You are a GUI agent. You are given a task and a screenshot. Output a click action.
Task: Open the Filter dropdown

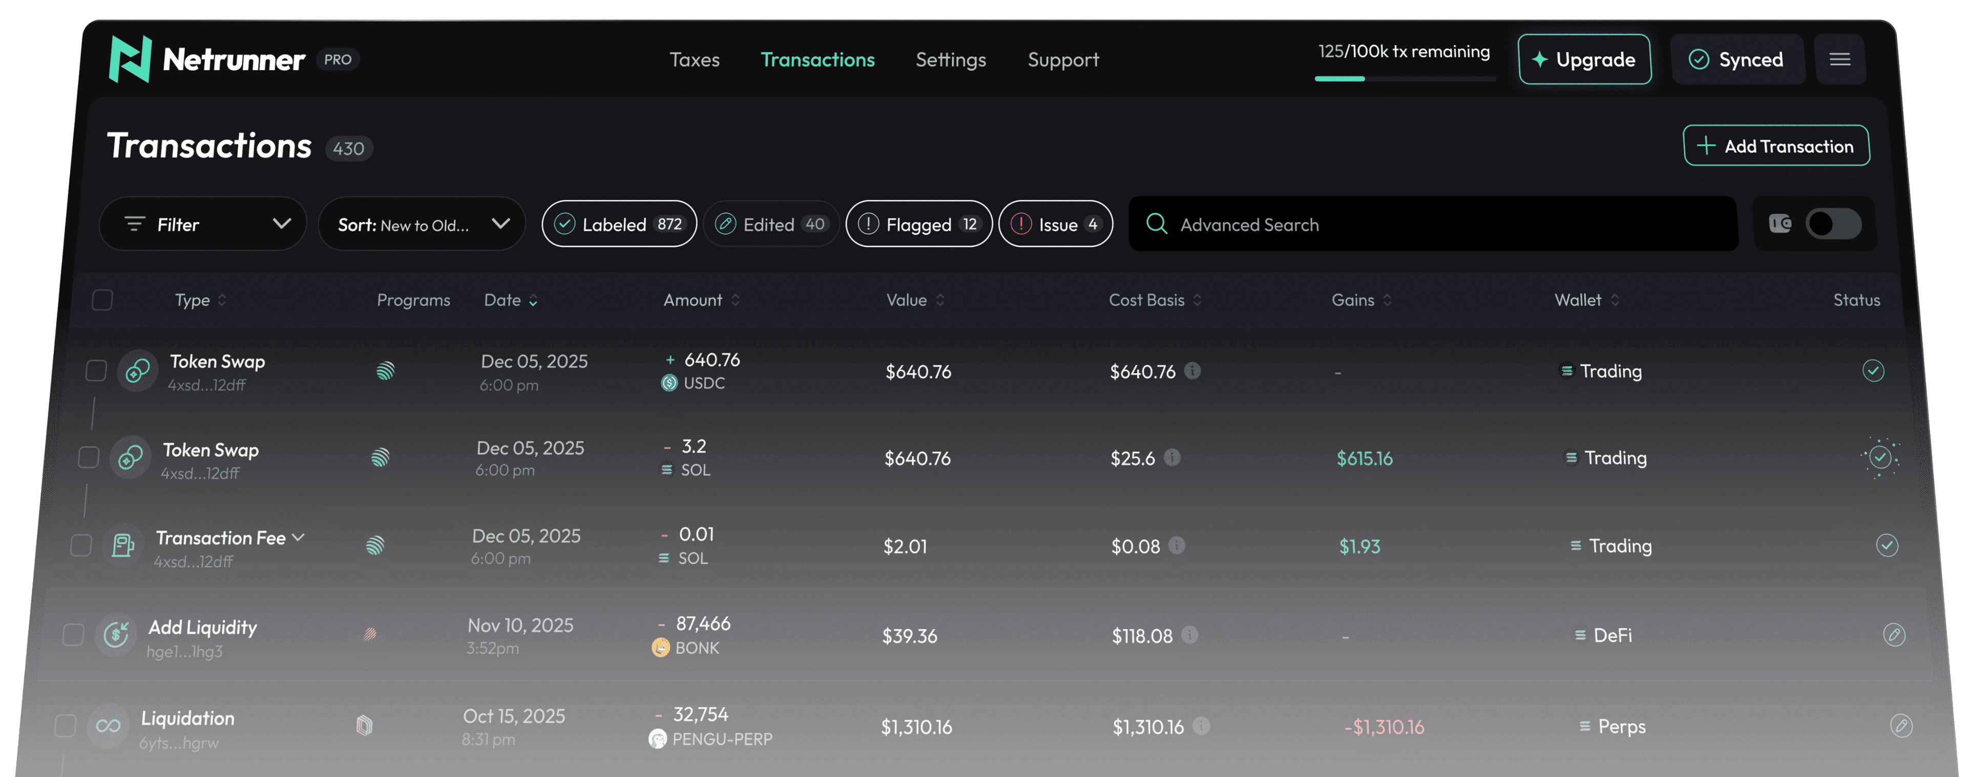click(203, 224)
